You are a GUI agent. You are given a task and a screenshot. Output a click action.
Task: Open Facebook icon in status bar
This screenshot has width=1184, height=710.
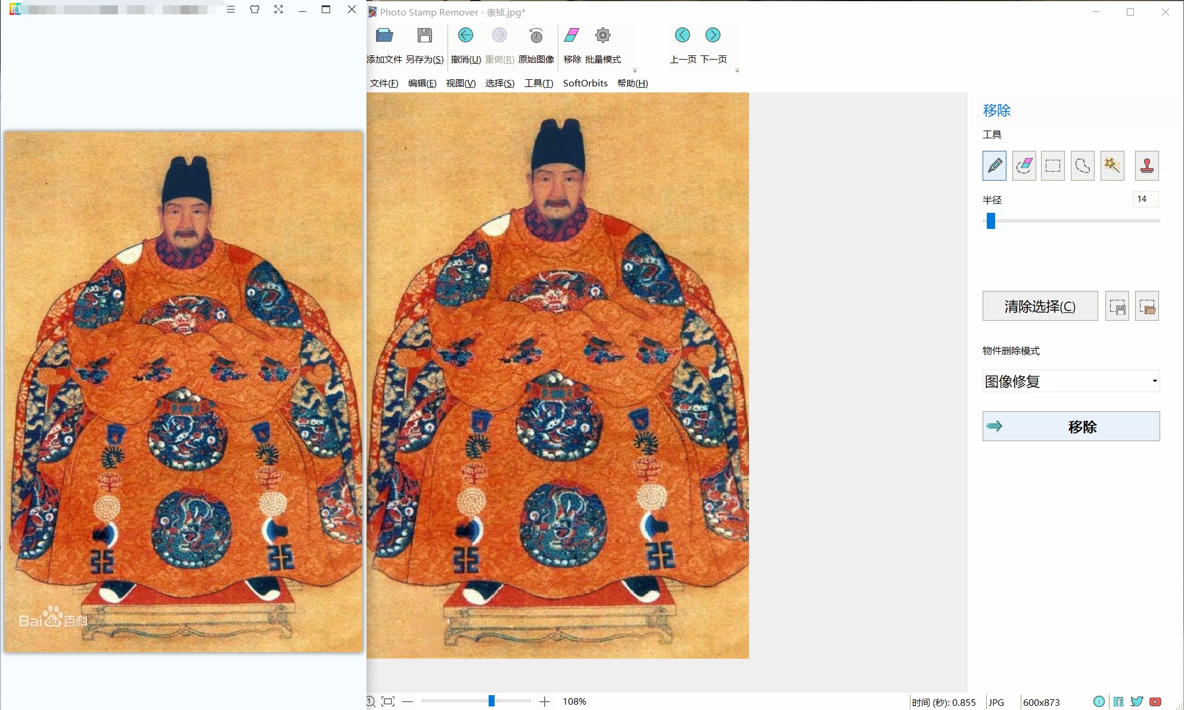pos(1118,702)
